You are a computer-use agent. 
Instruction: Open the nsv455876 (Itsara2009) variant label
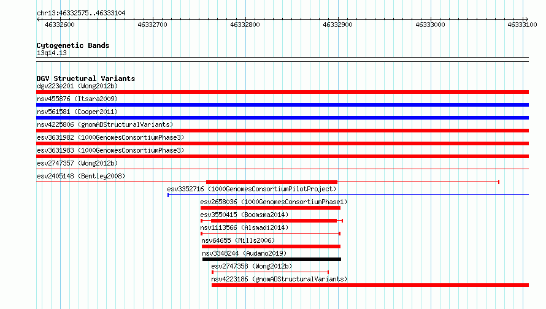coord(77,99)
